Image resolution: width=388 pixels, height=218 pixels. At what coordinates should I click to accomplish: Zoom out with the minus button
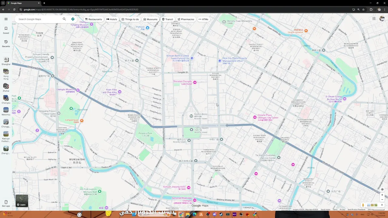[382, 200]
